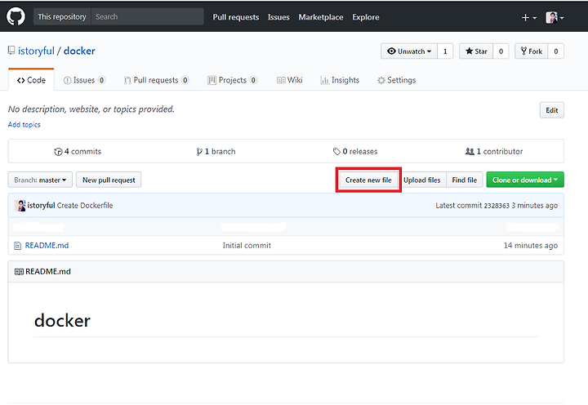Click the gear icon on Settings tab
This screenshot has width=588, height=405.
point(381,80)
